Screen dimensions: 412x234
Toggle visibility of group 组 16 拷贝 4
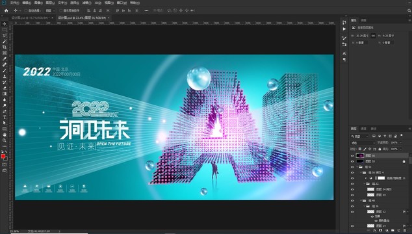tap(352, 172)
